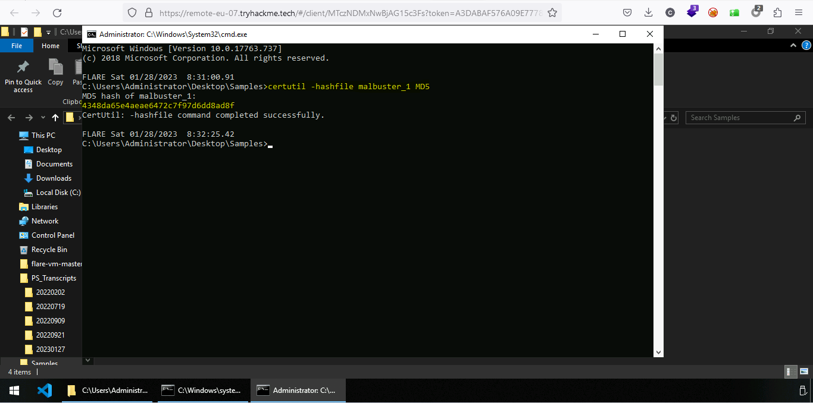Open the Firefox hamburger application menu
This screenshot has width=813, height=403.
click(x=799, y=12)
